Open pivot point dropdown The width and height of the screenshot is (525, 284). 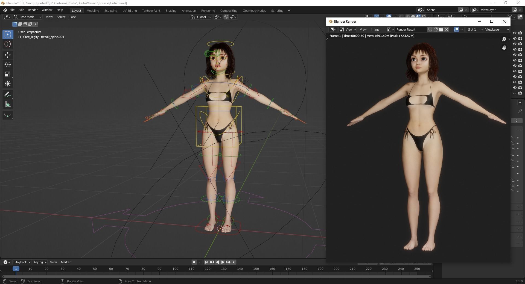(x=218, y=17)
